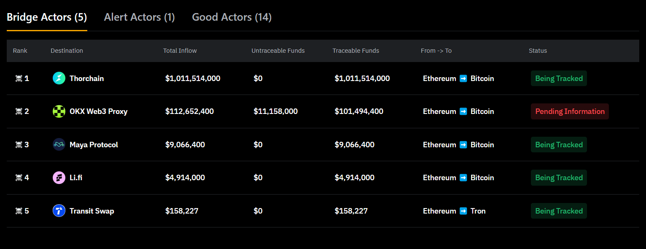Click the Total Inflow column header

click(x=180, y=51)
